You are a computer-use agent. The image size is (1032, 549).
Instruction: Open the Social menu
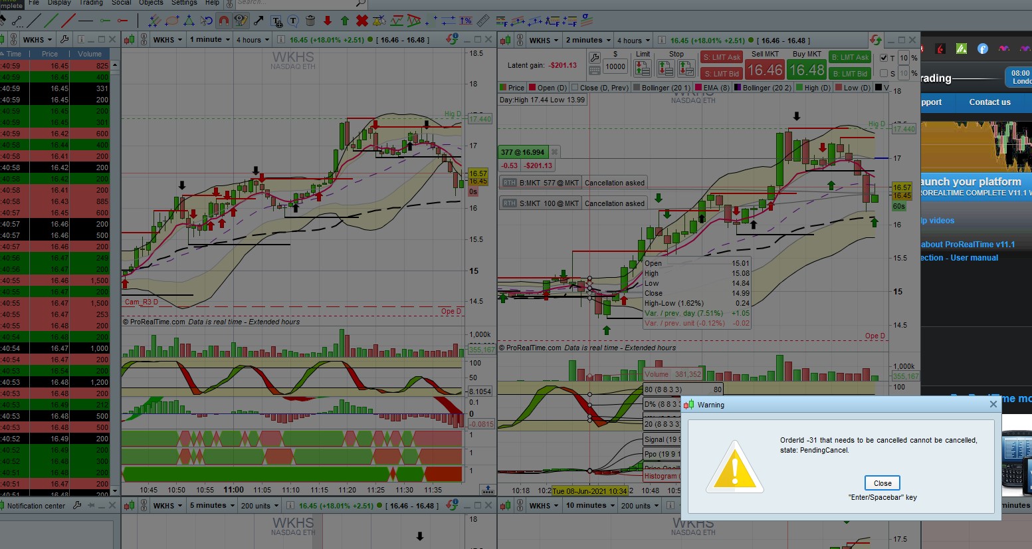pyautogui.click(x=121, y=3)
